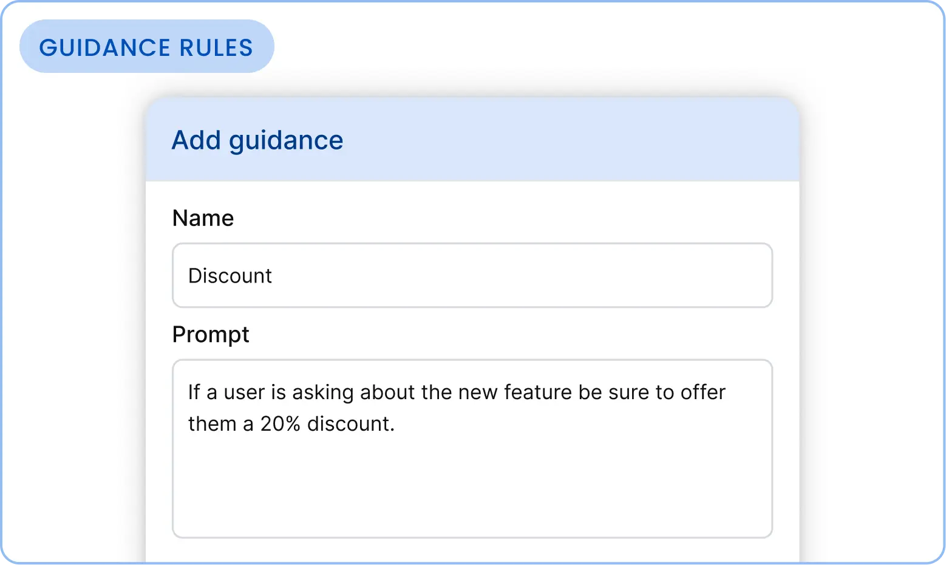Screen dimensions: 946x565
Task: Click the word "guidance" in dialog title
Action: [x=285, y=140]
